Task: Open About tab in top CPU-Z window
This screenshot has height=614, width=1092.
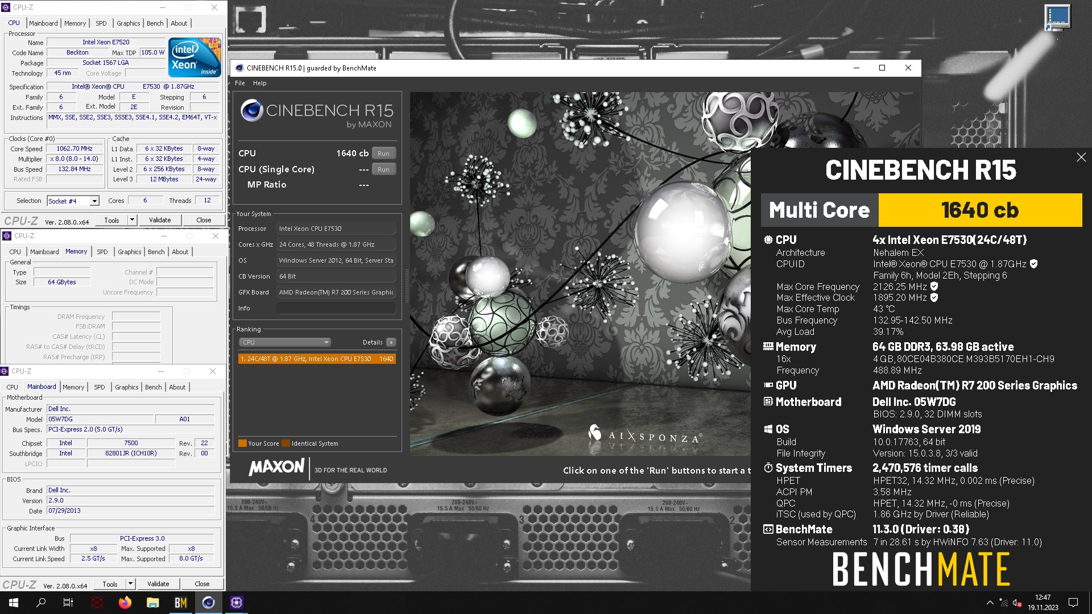Action: tap(179, 23)
